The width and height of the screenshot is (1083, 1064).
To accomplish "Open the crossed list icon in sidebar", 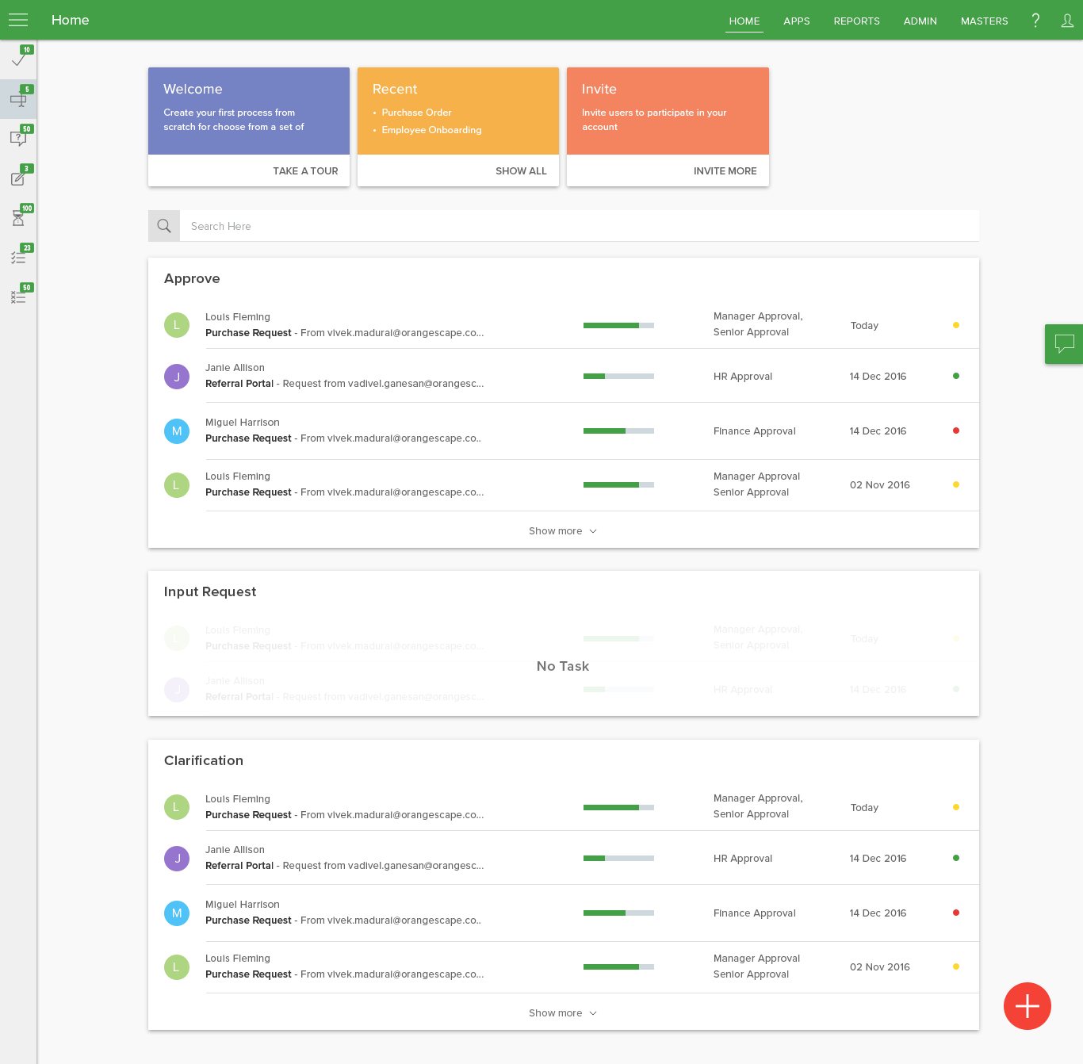I will tap(18, 297).
